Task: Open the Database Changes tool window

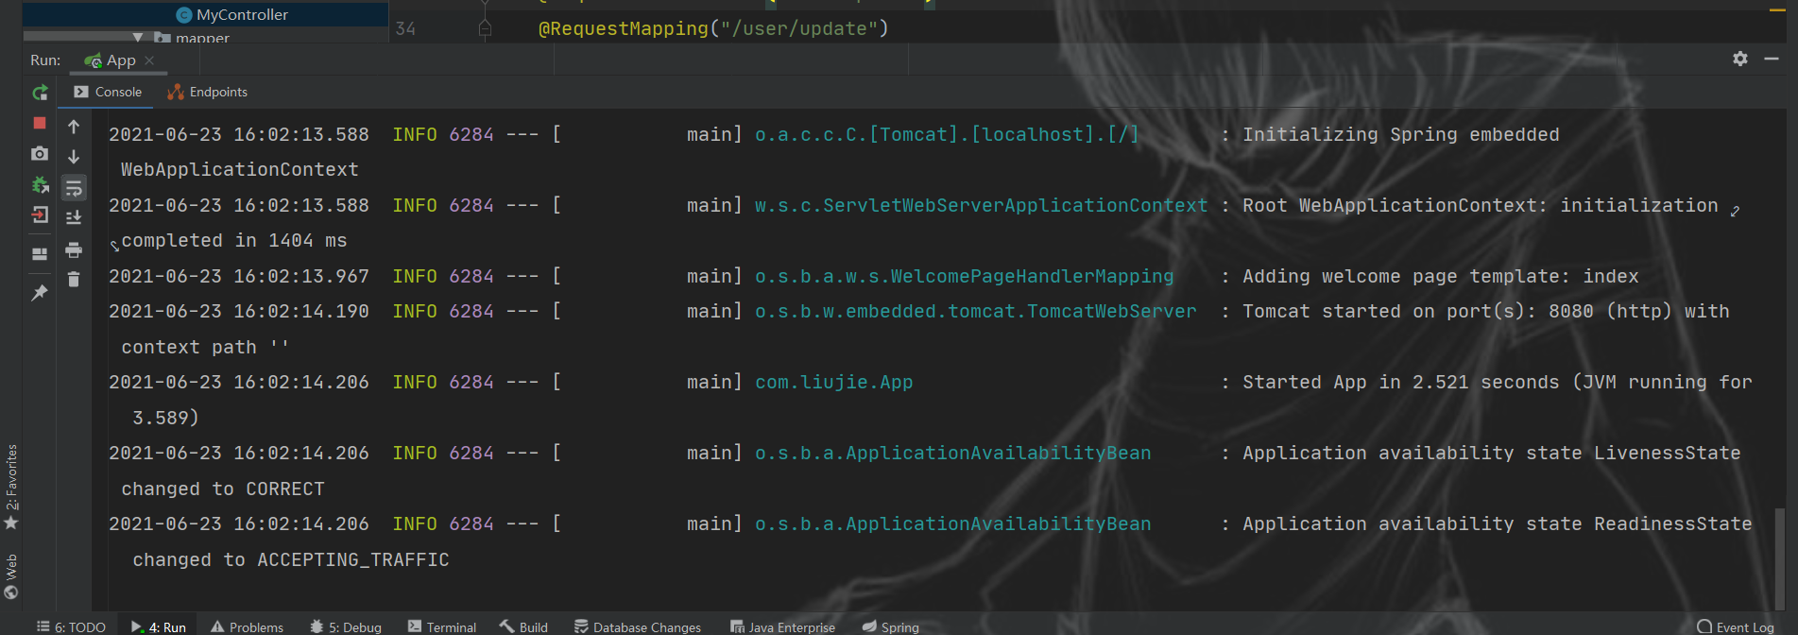Action: (x=638, y=626)
